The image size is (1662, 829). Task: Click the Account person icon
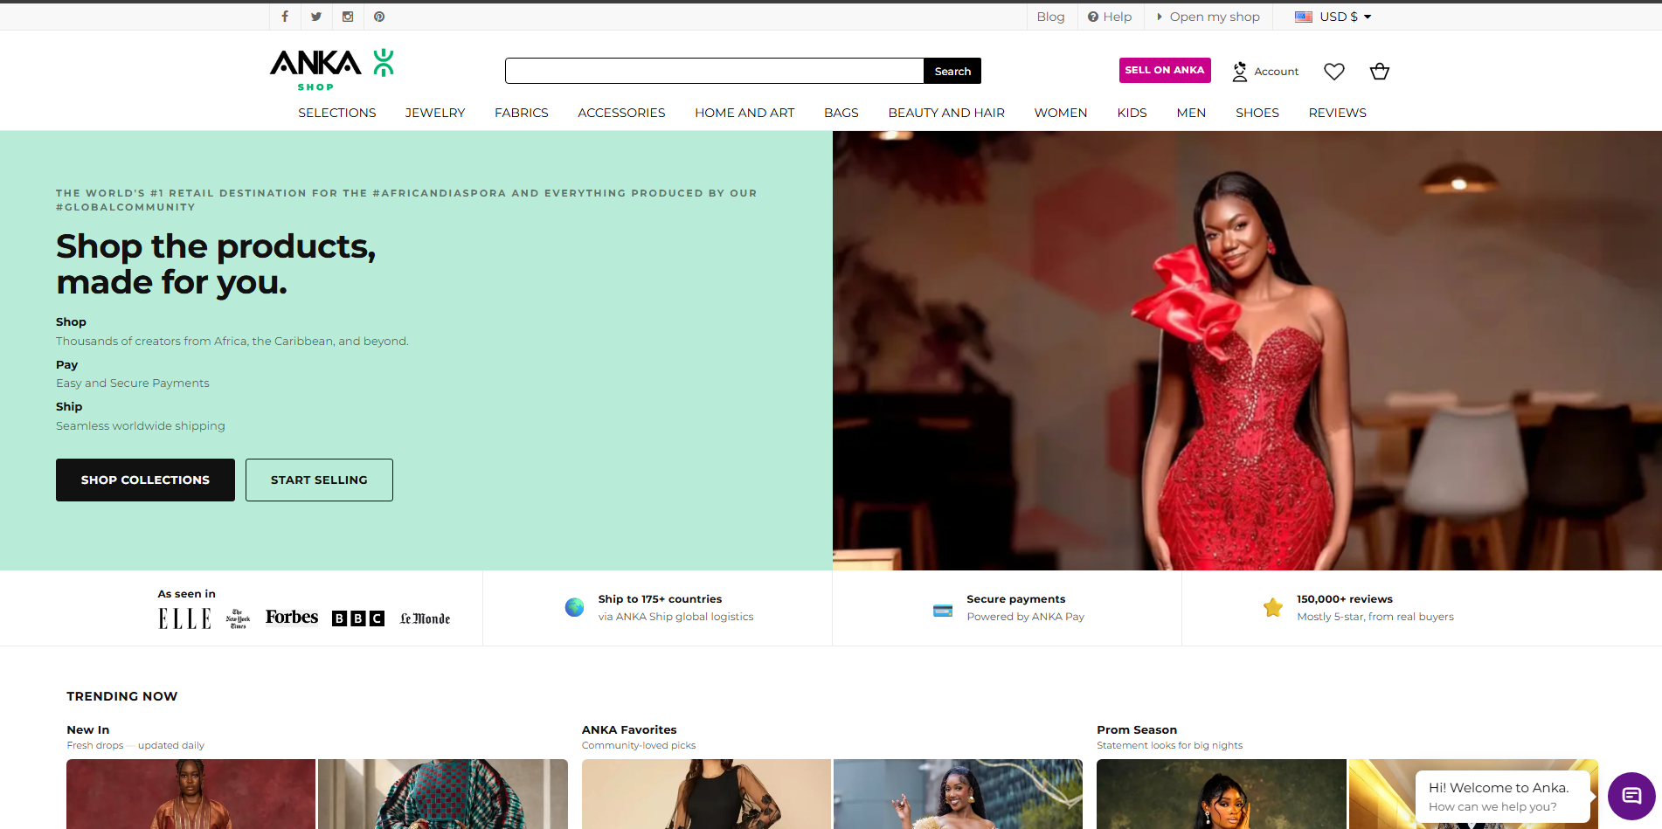pos(1240,72)
